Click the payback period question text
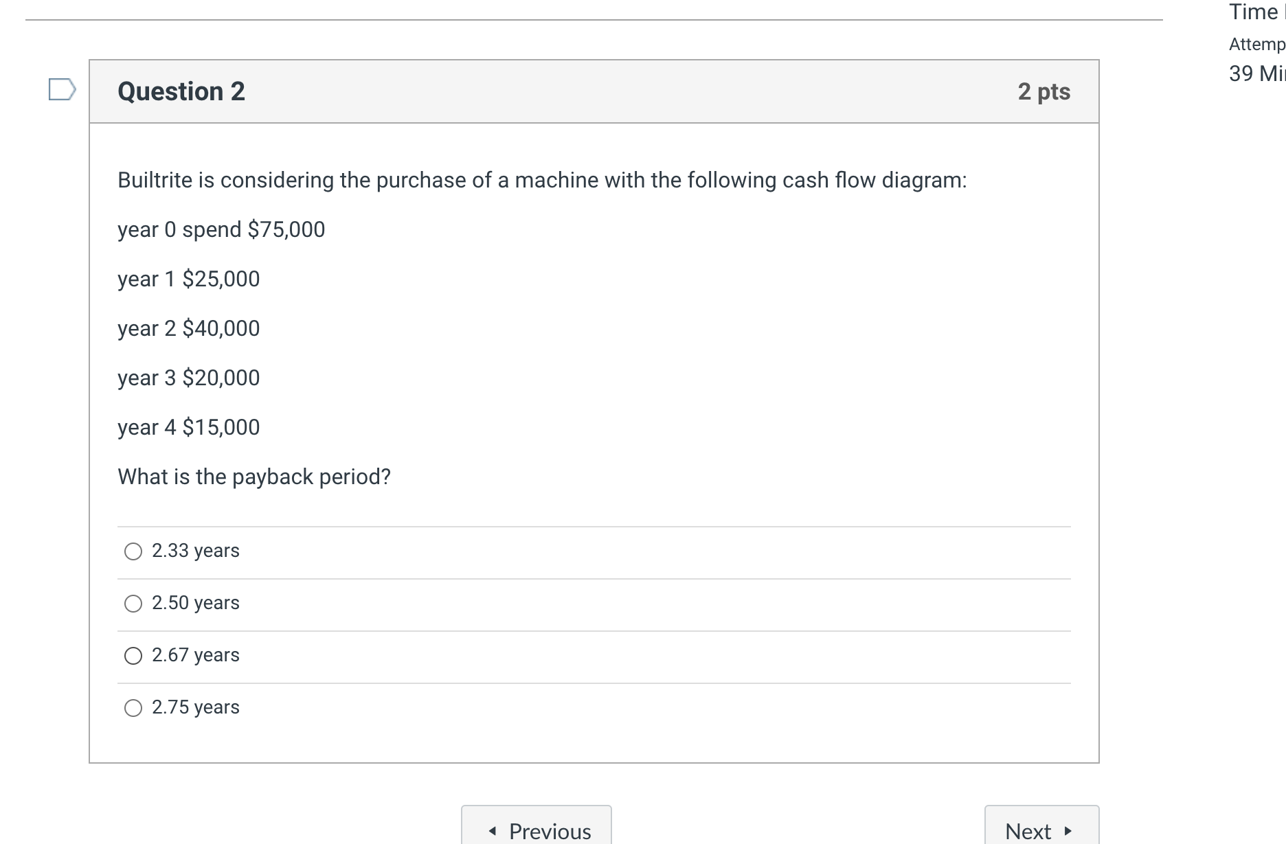This screenshot has width=1286, height=844. (x=253, y=477)
